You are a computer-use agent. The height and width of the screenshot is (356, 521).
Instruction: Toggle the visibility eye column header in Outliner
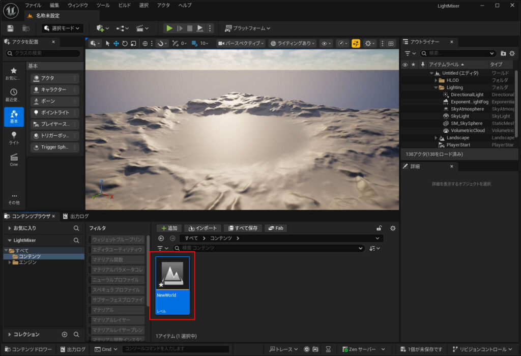(x=405, y=65)
